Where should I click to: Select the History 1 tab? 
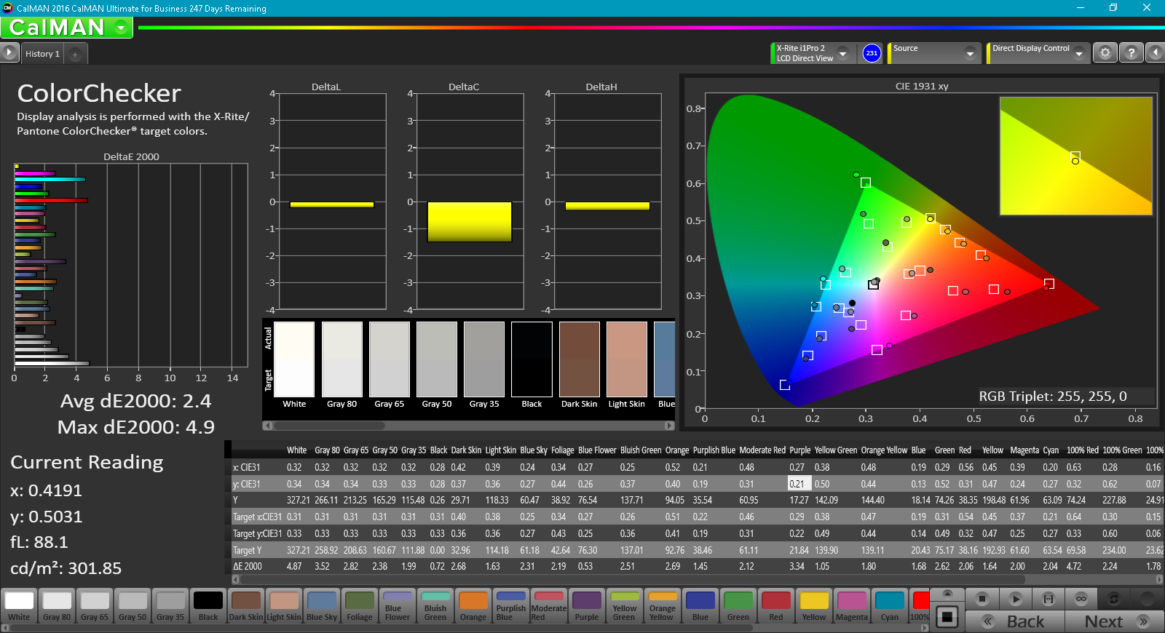point(42,54)
